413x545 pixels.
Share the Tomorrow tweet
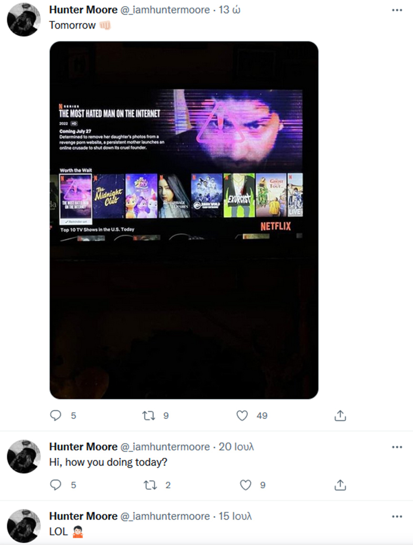(x=340, y=416)
